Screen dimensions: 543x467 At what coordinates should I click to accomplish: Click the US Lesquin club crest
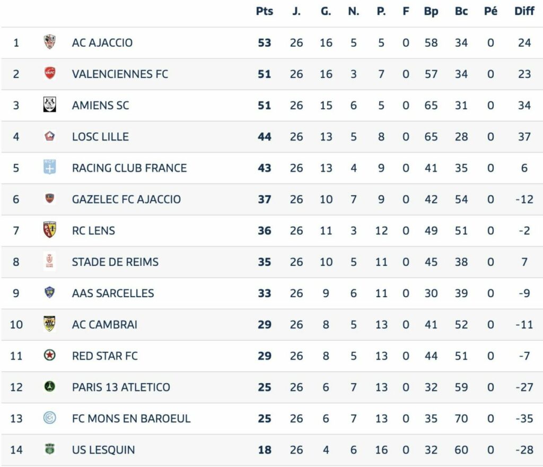click(49, 449)
